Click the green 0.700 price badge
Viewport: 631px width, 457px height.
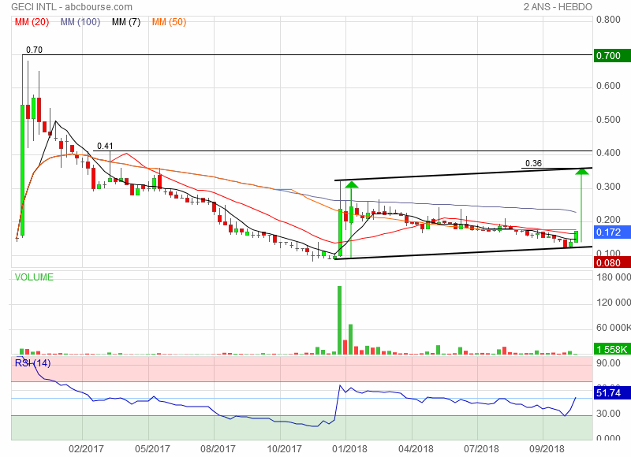pyautogui.click(x=612, y=55)
